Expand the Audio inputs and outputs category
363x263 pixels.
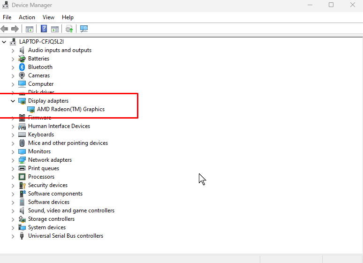13,50
